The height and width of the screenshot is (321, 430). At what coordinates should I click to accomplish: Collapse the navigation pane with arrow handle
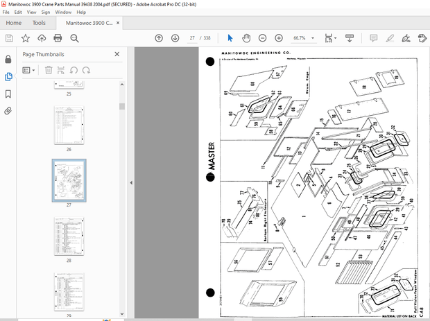[x=131, y=182]
